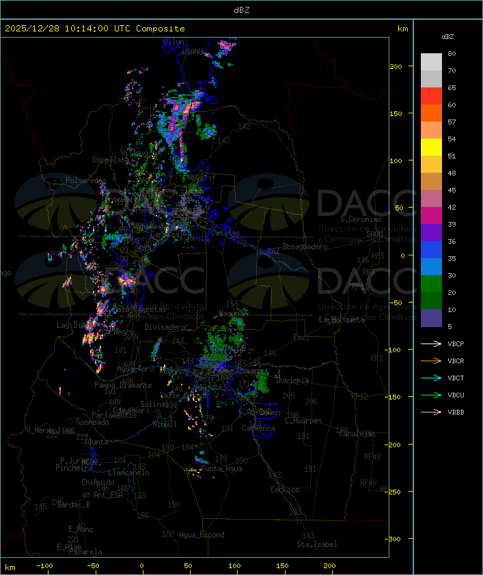The image size is (483, 575).
Task: Click the Parlamentos map label
Action: pos(114,415)
